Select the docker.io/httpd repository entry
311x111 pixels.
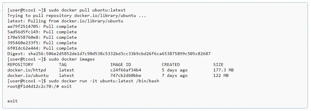click(26, 70)
